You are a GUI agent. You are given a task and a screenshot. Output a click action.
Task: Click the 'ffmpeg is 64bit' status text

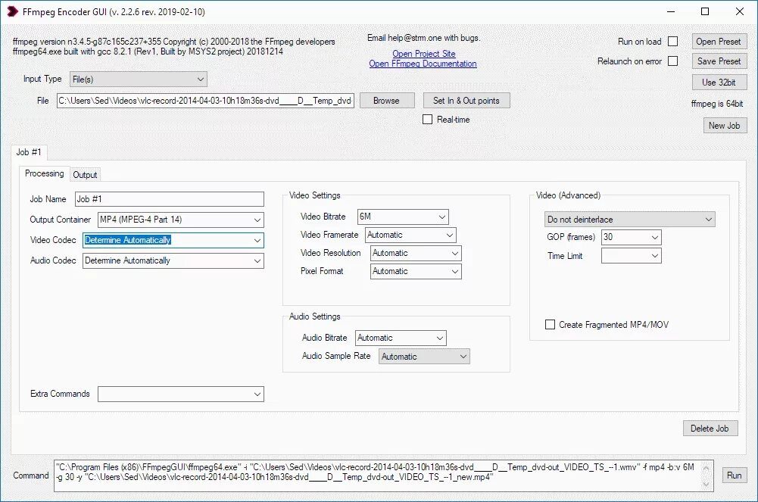(x=717, y=104)
